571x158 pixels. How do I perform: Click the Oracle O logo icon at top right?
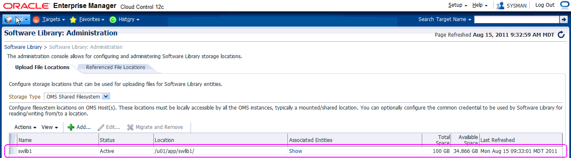click(565, 5)
